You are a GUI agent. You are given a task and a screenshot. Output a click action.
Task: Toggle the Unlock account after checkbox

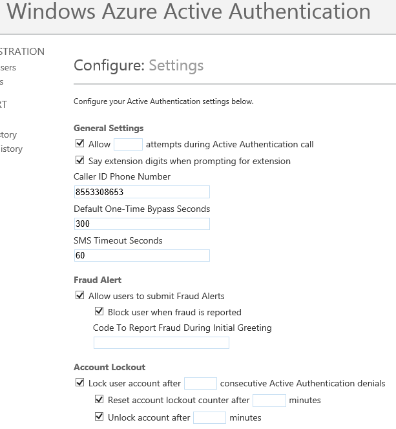[x=99, y=417]
